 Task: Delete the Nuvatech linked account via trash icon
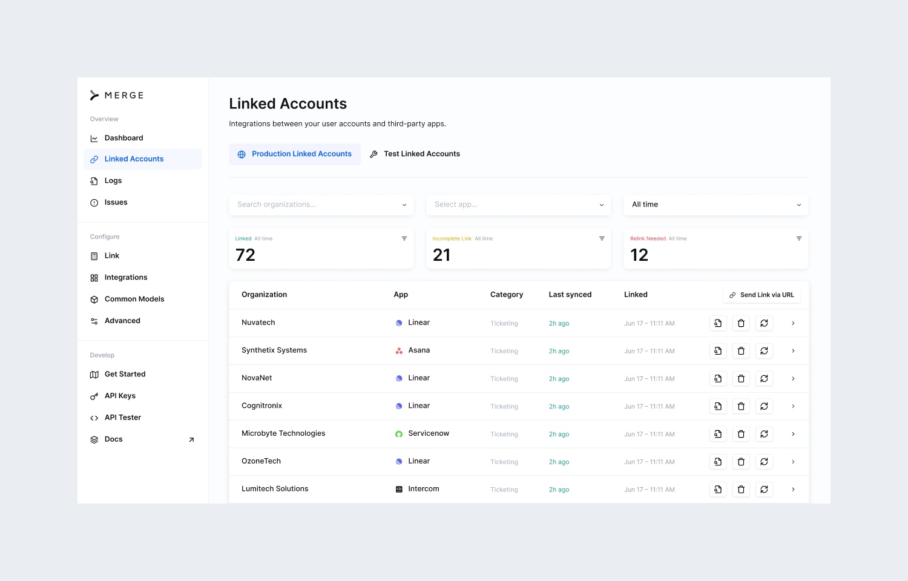741,323
